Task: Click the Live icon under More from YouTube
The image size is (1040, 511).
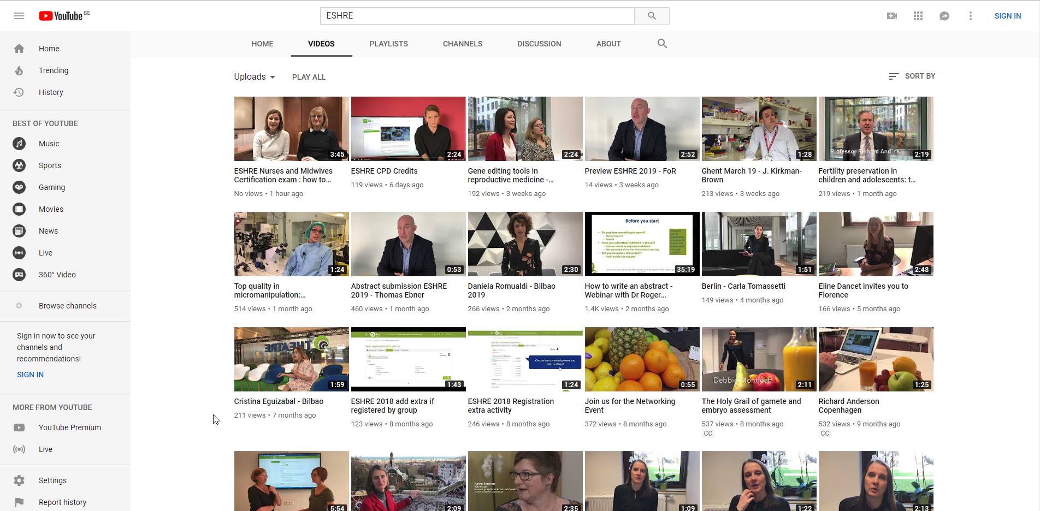Action: (x=19, y=449)
